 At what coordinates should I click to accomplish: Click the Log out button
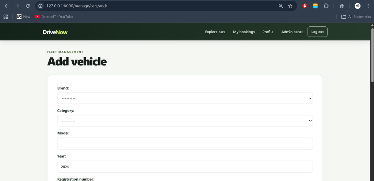click(x=317, y=32)
